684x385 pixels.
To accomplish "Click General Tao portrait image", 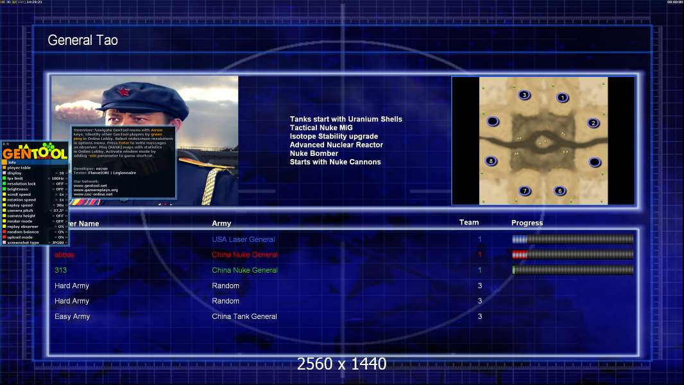I will pos(145,141).
